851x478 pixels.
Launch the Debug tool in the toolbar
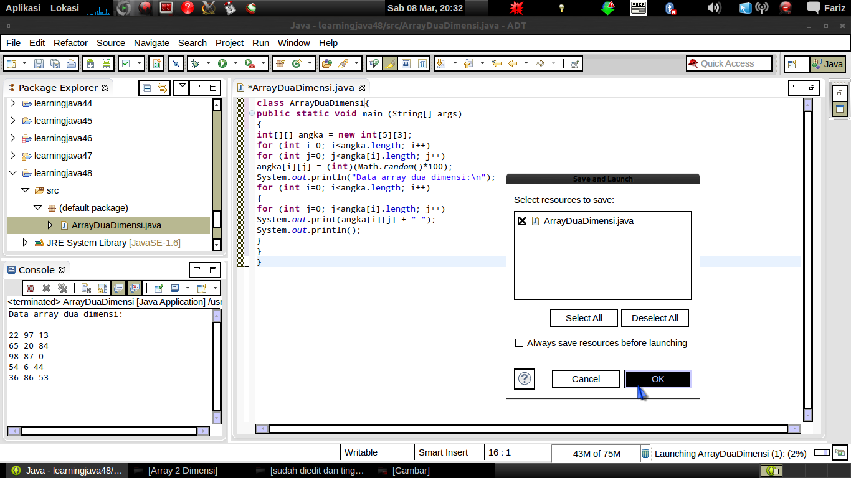[195, 63]
